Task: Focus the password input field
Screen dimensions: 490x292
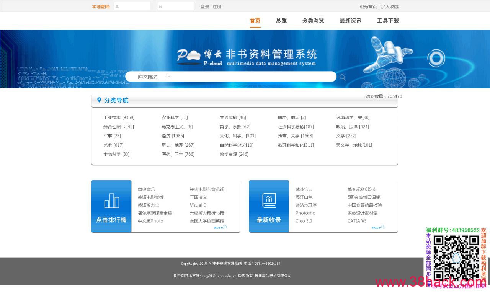Action: coord(176,6)
